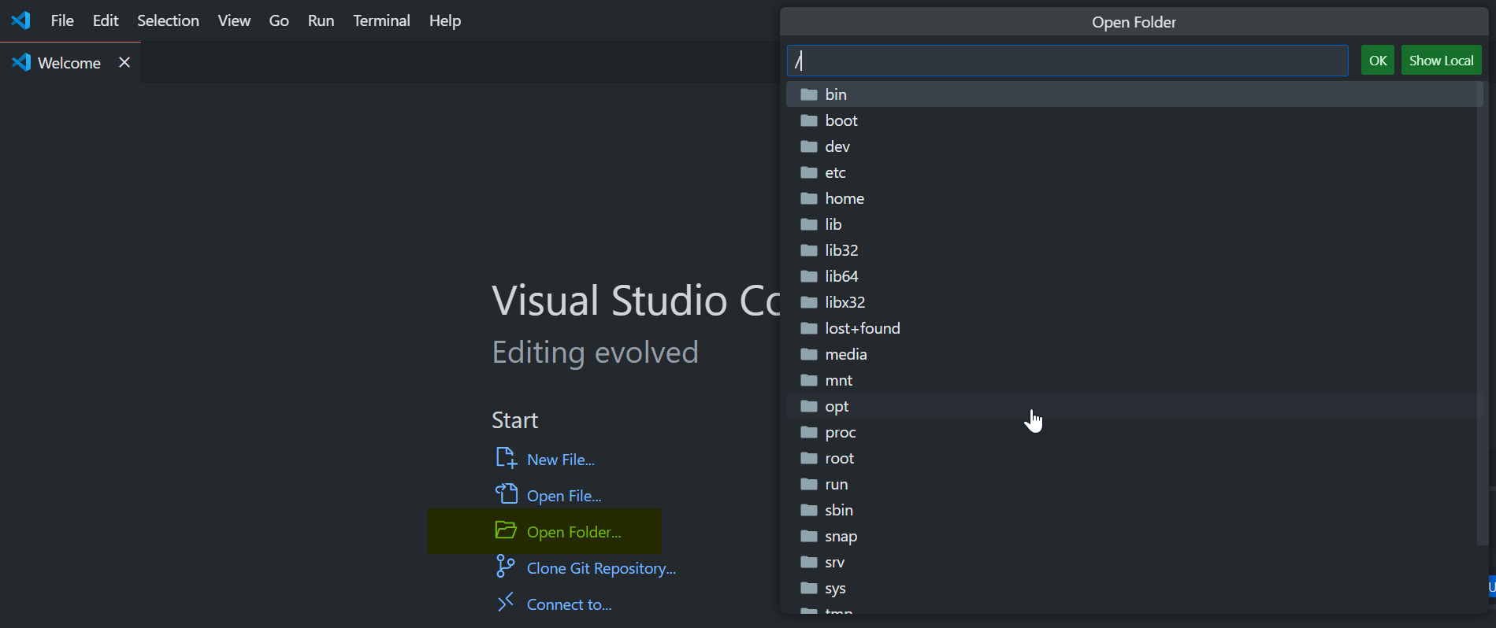Select the dev folder

pos(1134,146)
